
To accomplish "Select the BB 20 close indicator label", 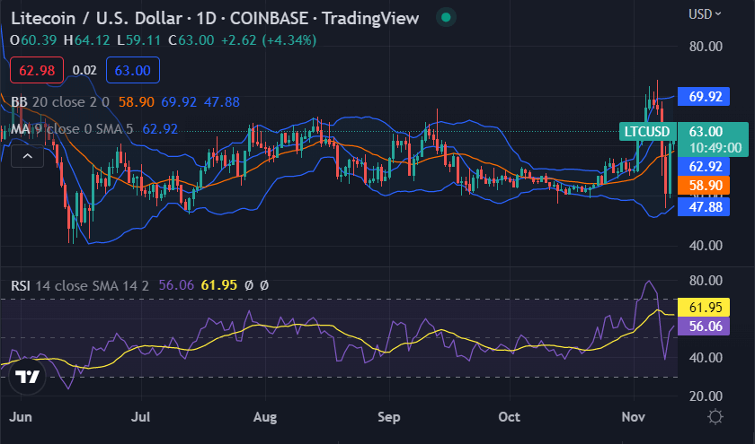I will pos(60,102).
